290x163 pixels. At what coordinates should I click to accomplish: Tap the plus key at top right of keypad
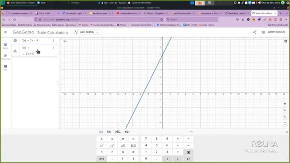[188, 139]
